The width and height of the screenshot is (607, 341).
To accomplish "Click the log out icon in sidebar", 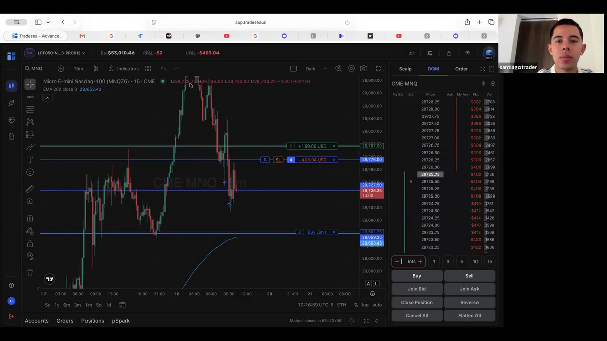I will pos(11,317).
